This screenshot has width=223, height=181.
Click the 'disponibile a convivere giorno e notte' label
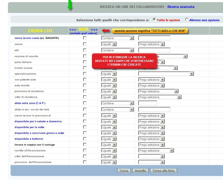(39, 133)
